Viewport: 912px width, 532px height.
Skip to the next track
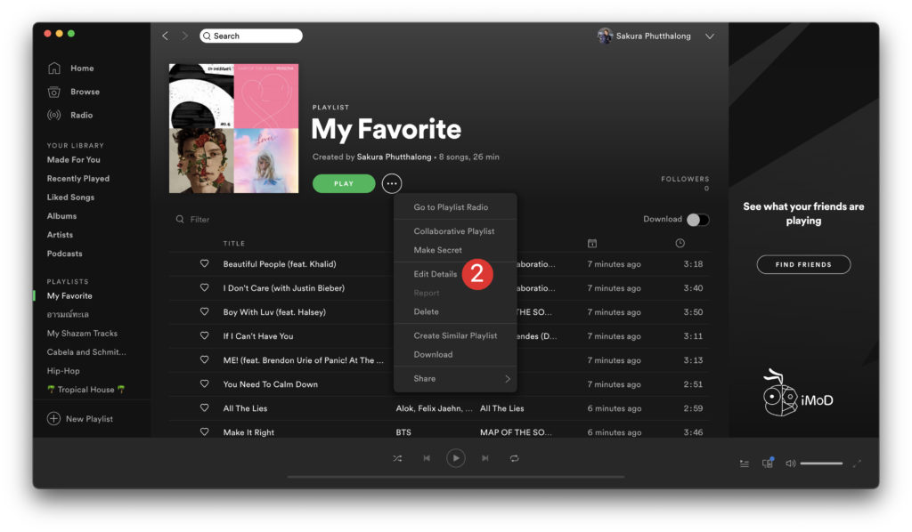pos(484,458)
